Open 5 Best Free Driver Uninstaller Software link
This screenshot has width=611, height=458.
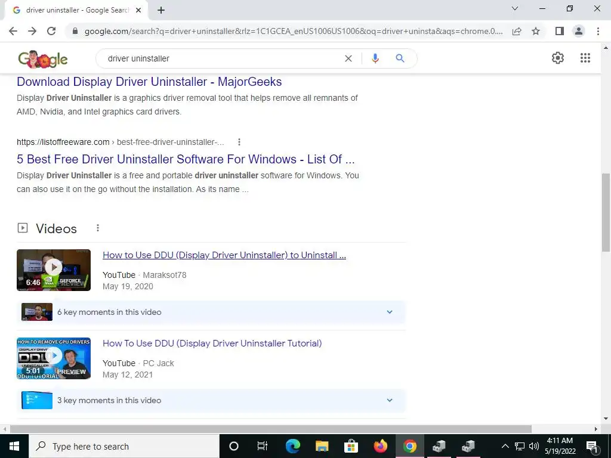tap(186, 159)
